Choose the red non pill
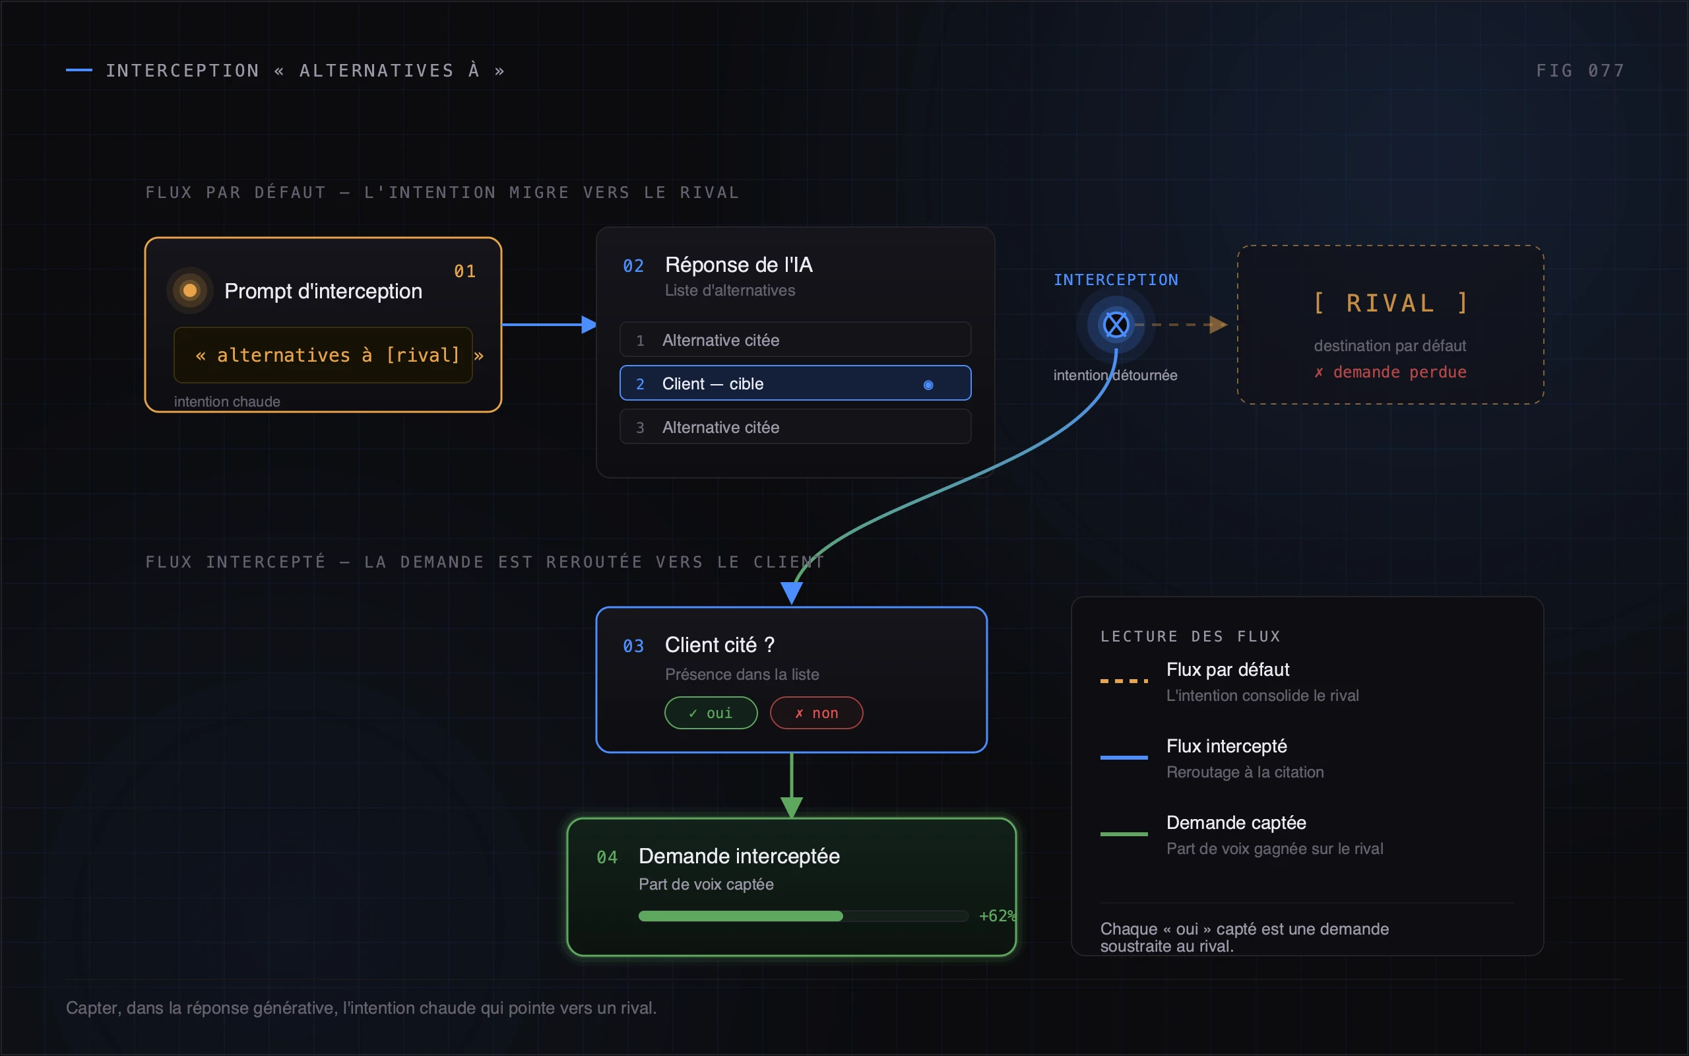Screen dimensions: 1689x1056 point(817,713)
